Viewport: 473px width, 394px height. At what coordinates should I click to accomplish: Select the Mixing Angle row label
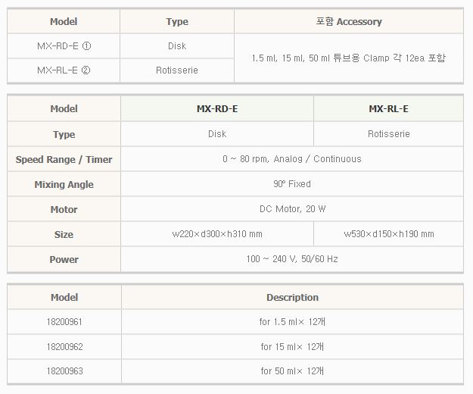point(64,185)
